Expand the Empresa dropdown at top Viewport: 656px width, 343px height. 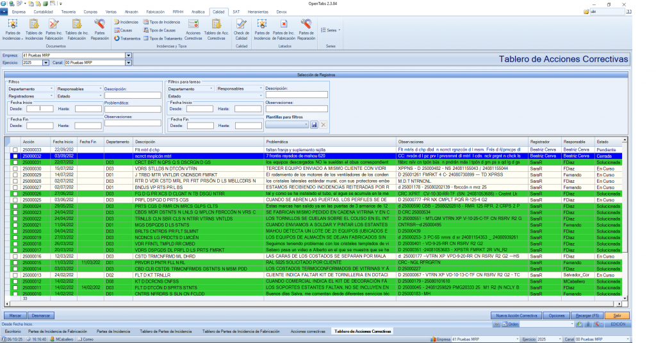pyautogui.click(x=128, y=56)
